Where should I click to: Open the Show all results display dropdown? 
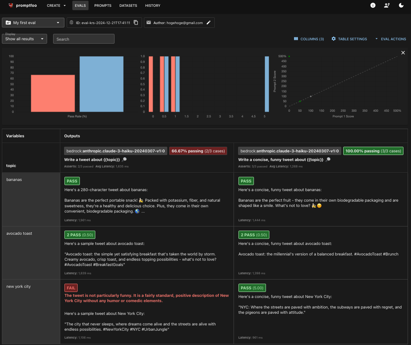24,39
